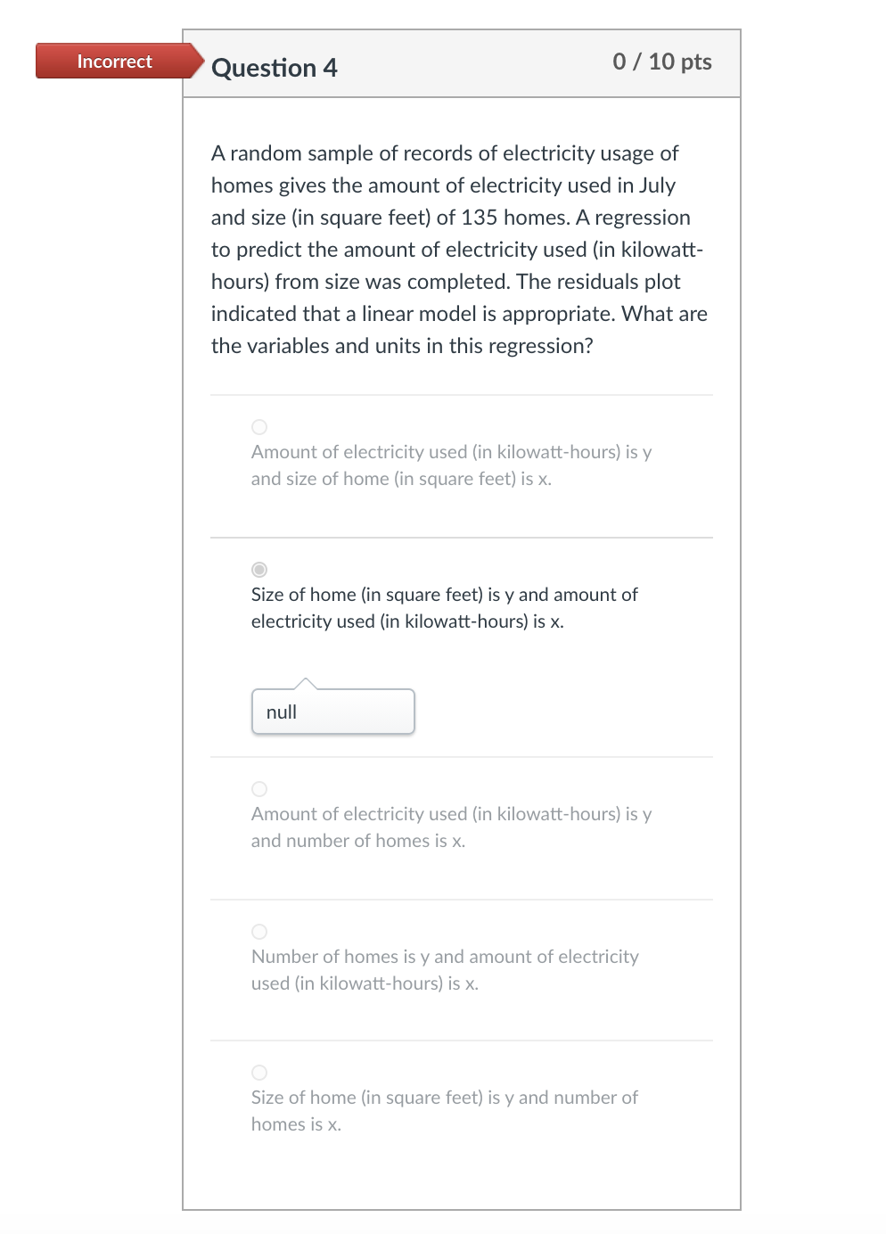The image size is (886, 1234).
Task: Click the 0 / 10 pts score
Action: pos(662,62)
